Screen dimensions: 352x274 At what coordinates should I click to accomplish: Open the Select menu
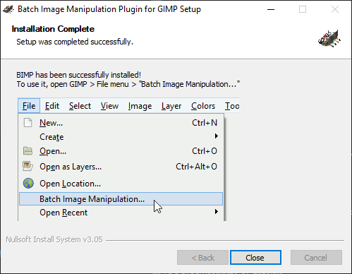80,106
